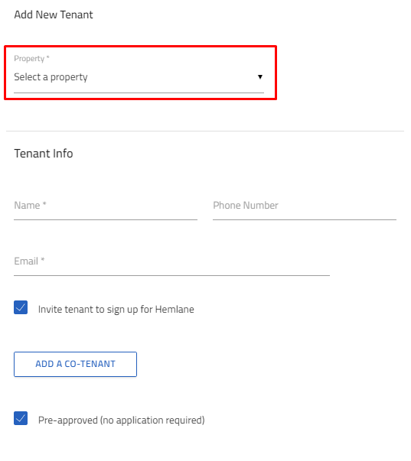Click the underline beneath Phone Number field

tap(305, 219)
